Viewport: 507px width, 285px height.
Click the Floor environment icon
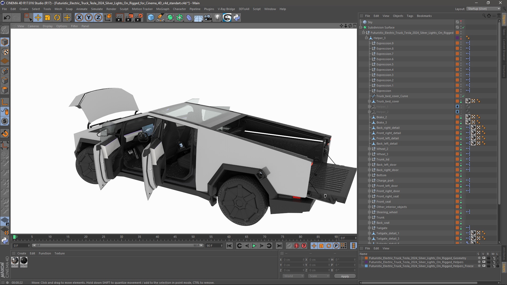[198, 18]
